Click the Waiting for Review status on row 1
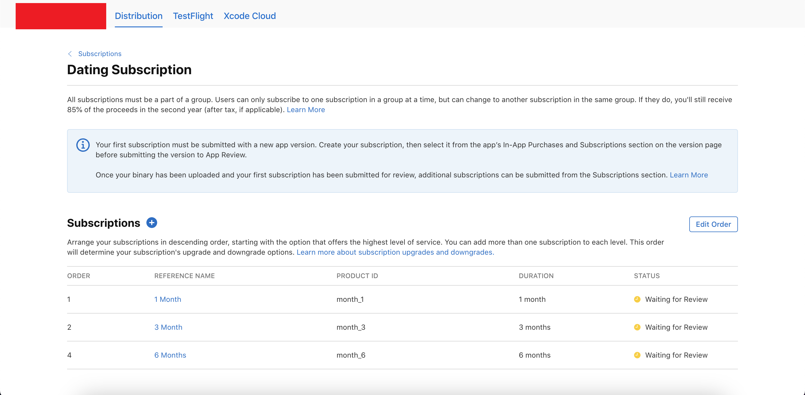The image size is (805, 395). 676,299
